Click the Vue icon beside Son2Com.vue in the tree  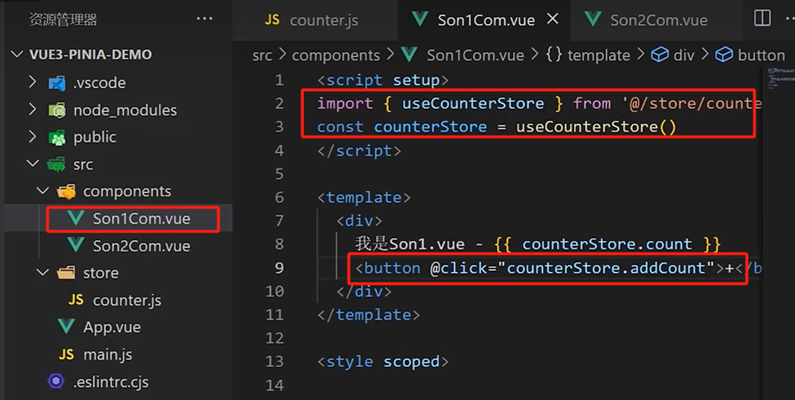[75, 246]
